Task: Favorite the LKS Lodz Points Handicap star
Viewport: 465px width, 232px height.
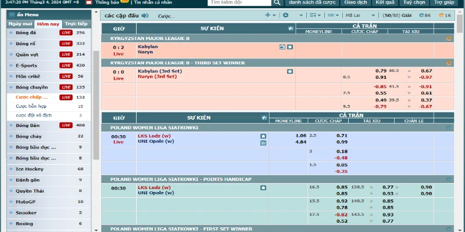Action: (263, 187)
